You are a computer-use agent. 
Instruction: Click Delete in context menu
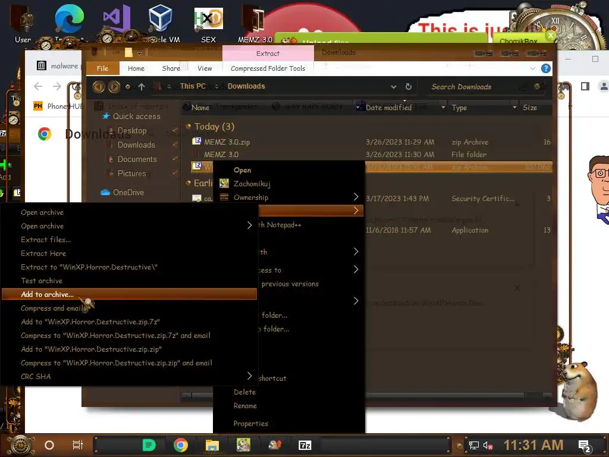pyautogui.click(x=244, y=392)
